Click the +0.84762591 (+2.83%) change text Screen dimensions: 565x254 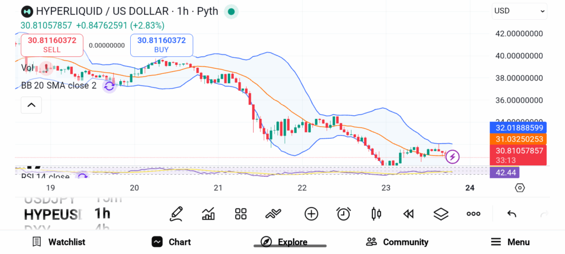point(120,25)
